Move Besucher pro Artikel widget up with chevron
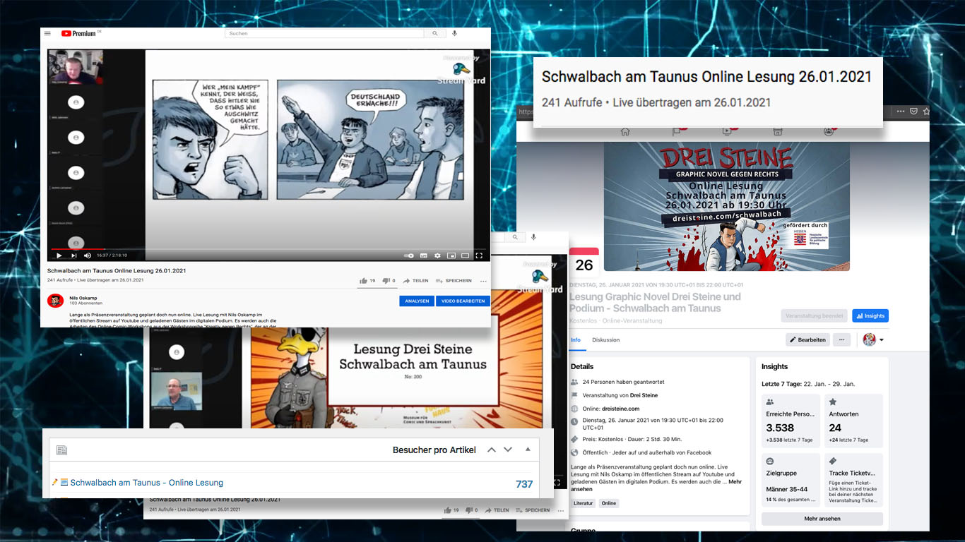The width and height of the screenshot is (965, 542). (x=492, y=450)
